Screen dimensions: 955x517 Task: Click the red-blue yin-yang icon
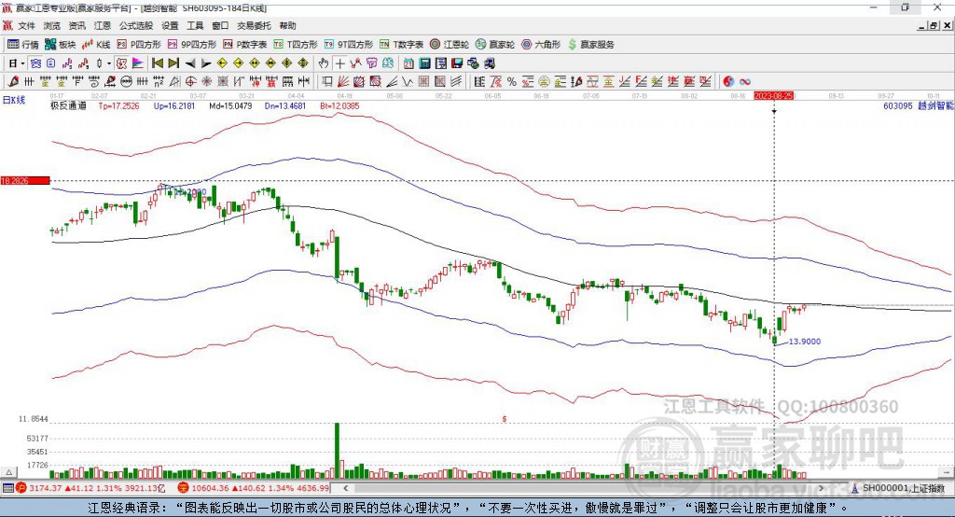pyautogui.click(x=727, y=82)
